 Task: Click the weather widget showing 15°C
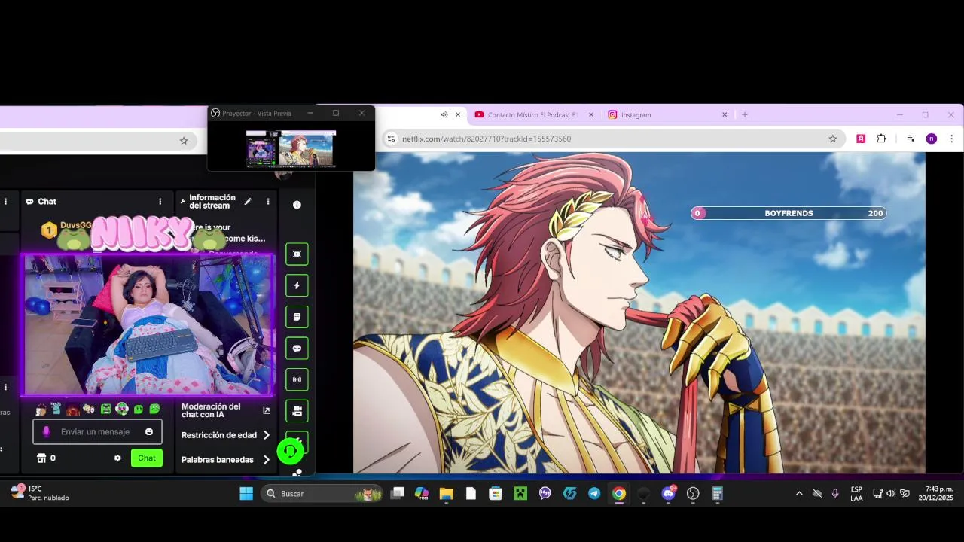[40, 493]
